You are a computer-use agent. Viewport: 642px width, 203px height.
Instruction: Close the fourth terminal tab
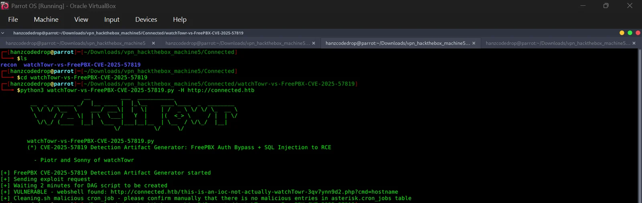[x=634, y=43]
